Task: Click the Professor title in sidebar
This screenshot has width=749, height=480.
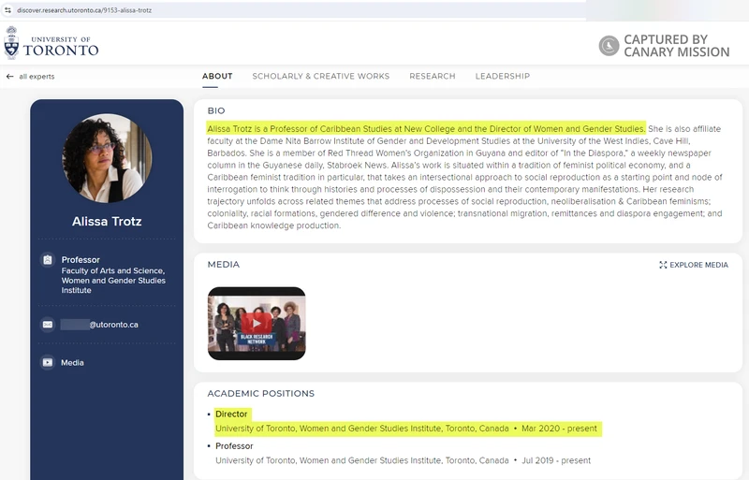Action: click(81, 260)
